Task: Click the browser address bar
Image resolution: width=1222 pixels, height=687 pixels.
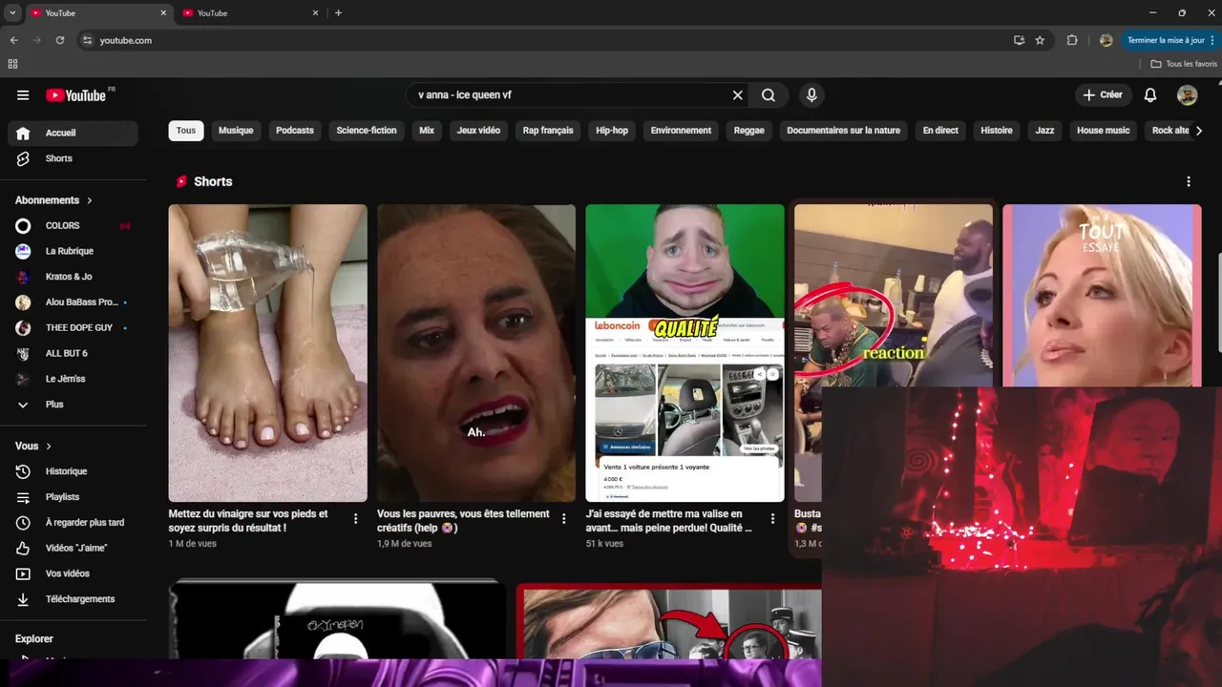Action: click(544, 40)
